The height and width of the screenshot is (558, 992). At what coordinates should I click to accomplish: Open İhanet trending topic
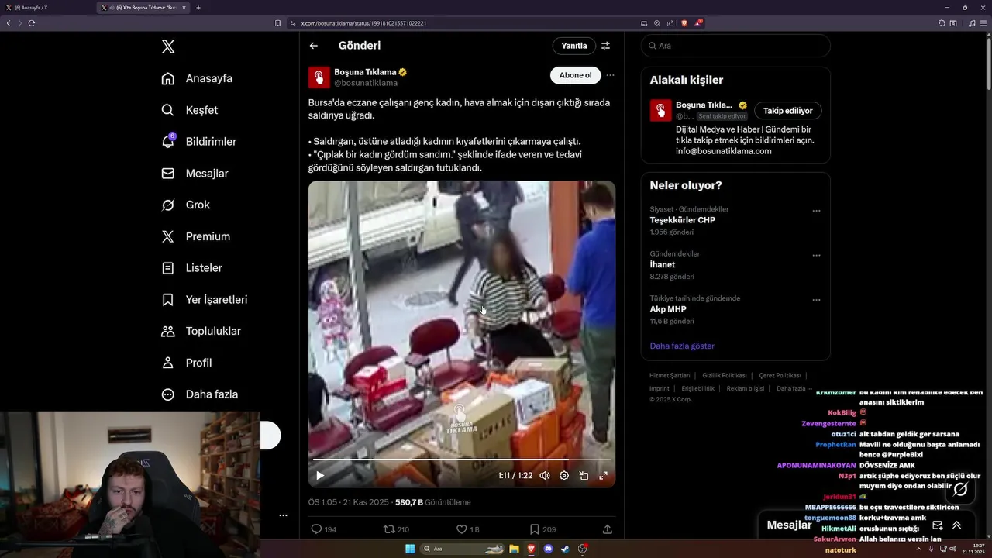663,264
